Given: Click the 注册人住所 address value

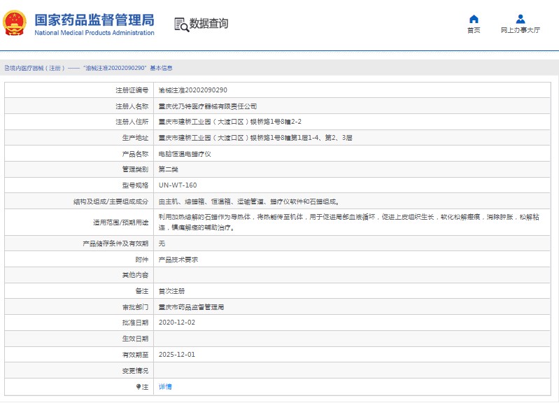Looking at the screenshot, I should coord(230,122).
